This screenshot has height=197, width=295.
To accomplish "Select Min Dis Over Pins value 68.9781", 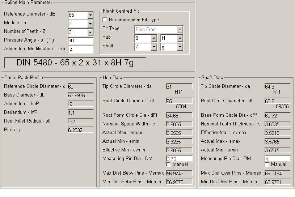I will point(278,182).
